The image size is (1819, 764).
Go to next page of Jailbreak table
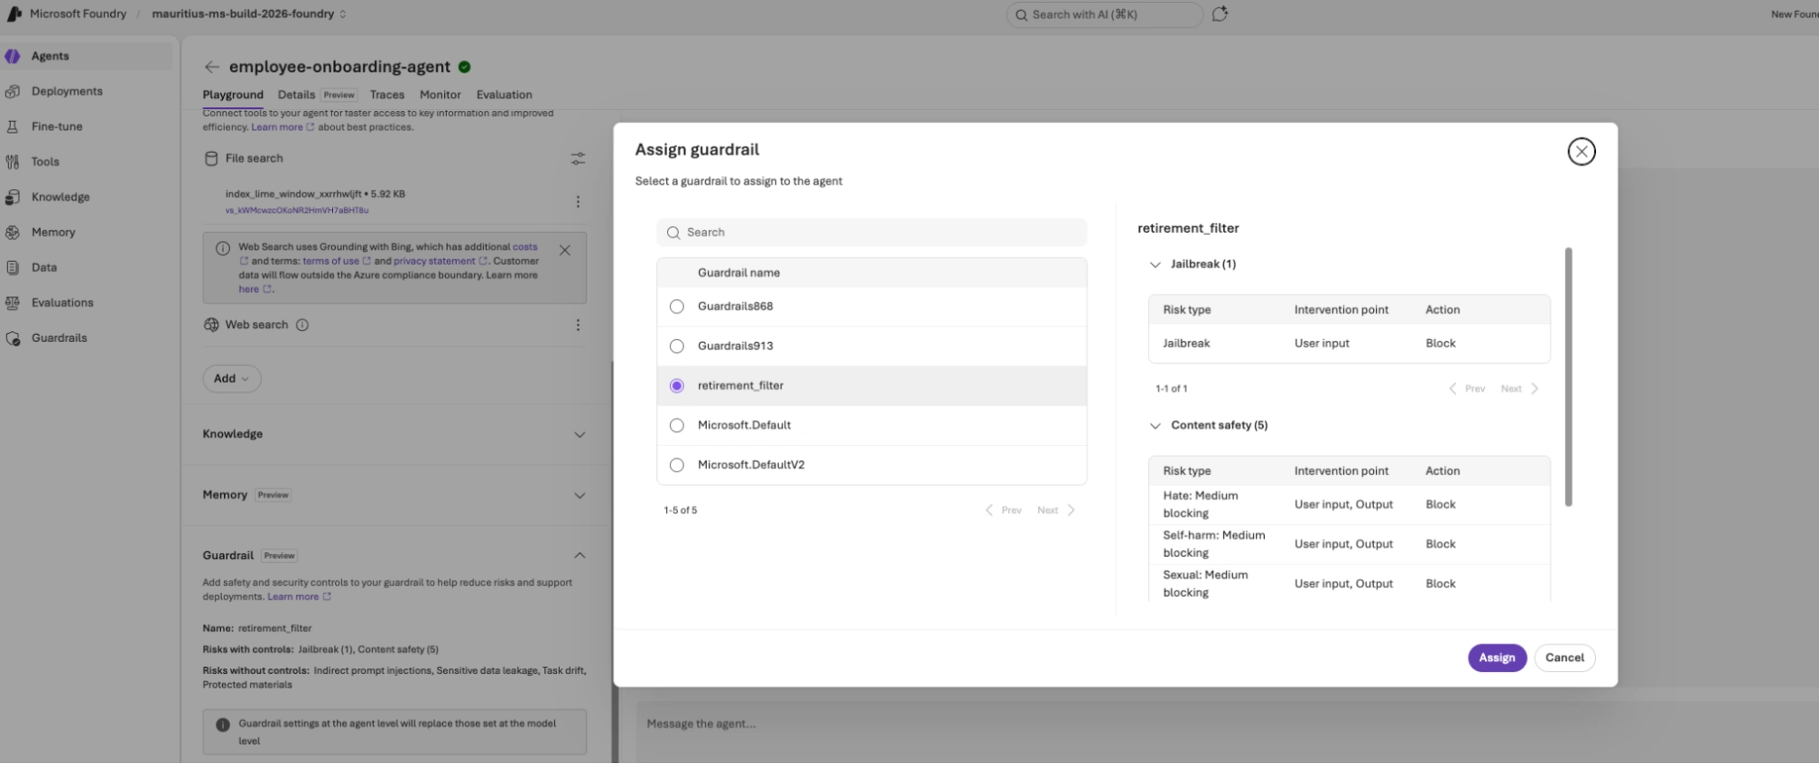(x=1521, y=389)
